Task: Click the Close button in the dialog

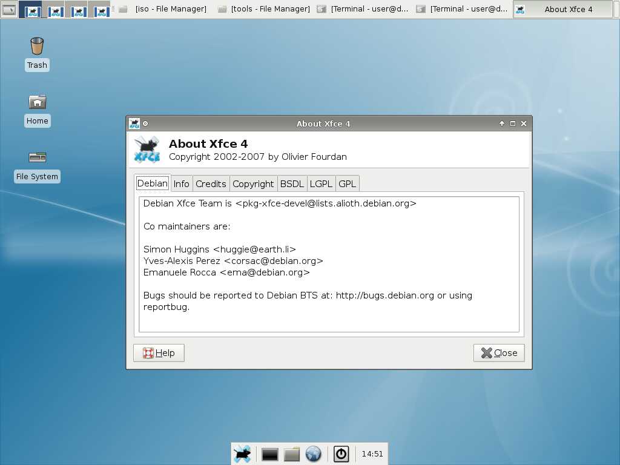Action: coord(499,353)
